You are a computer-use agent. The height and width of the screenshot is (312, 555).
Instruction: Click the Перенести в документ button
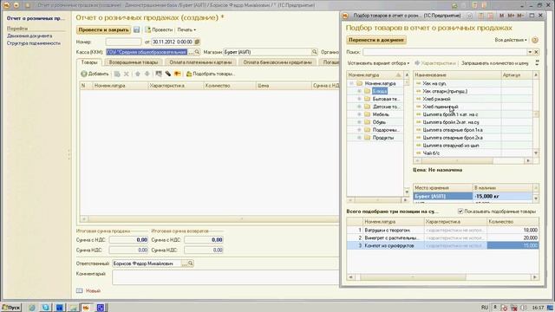click(x=376, y=40)
